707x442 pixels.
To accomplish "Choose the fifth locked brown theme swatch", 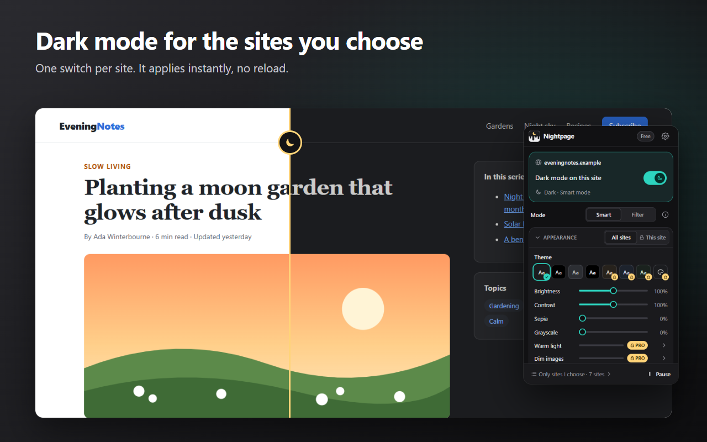I will (610, 272).
